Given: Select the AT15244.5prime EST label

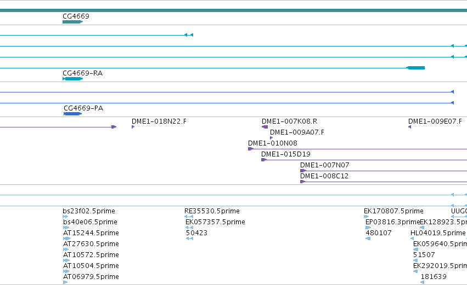Looking at the screenshot, I should [91, 233].
